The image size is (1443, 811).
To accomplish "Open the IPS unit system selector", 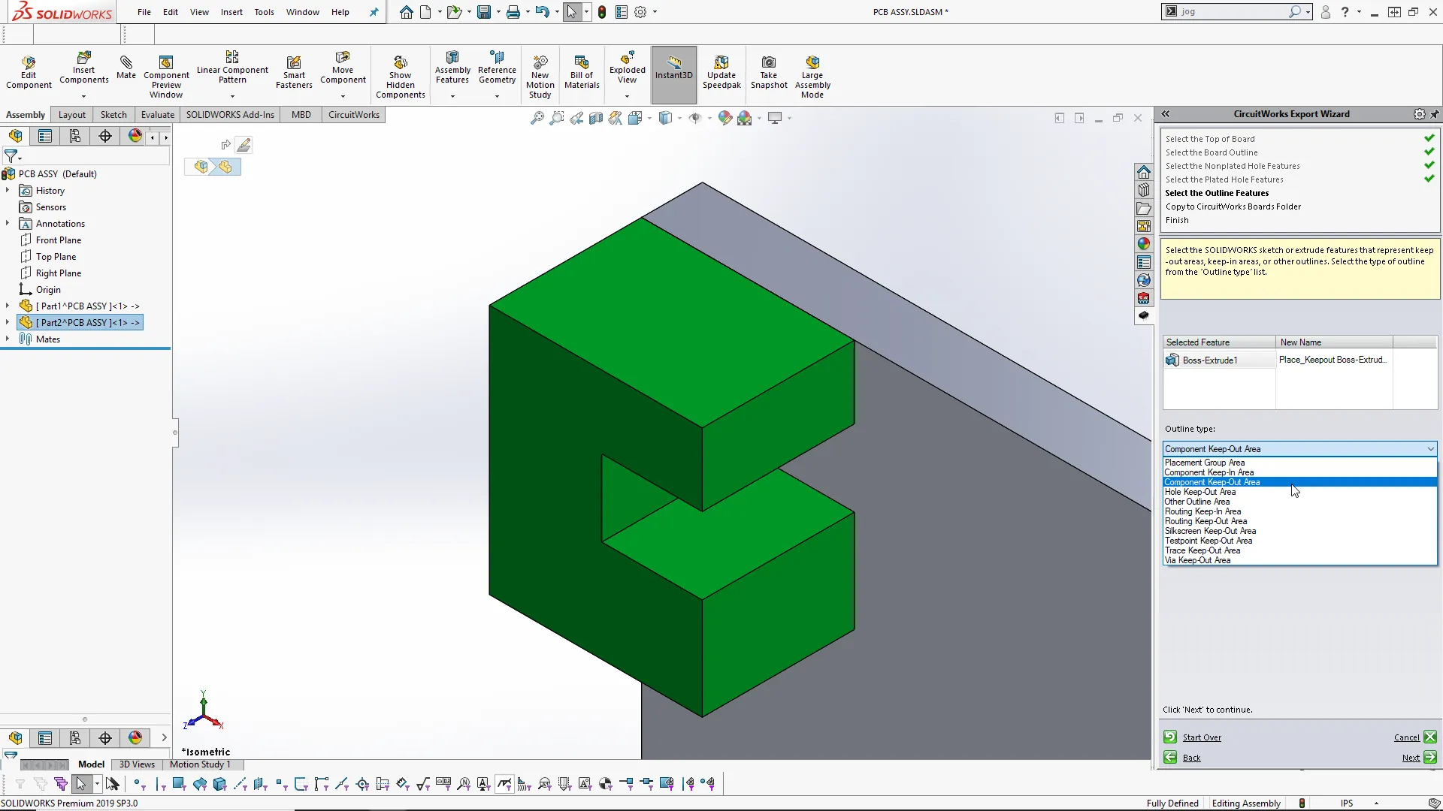I will [1359, 803].
